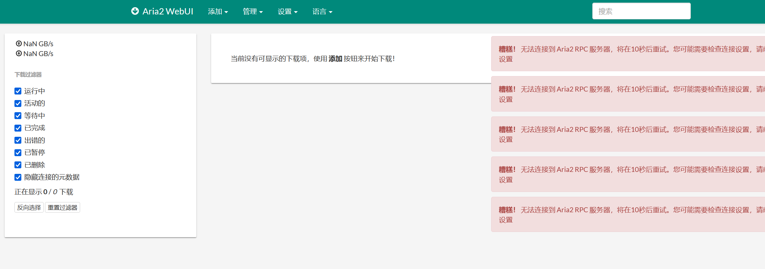The width and height of the screenshot is (765, 269).
Task: Click the 下载过滤器 heading
Action: tap(28, 74)
